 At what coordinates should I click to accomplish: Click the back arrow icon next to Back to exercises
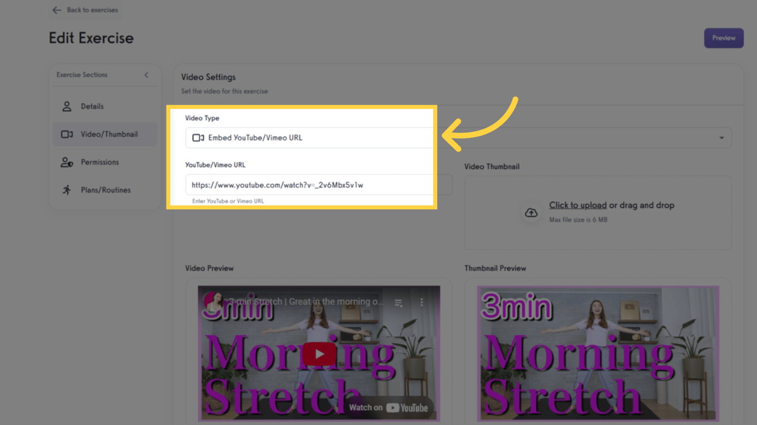tap(56, 9)
